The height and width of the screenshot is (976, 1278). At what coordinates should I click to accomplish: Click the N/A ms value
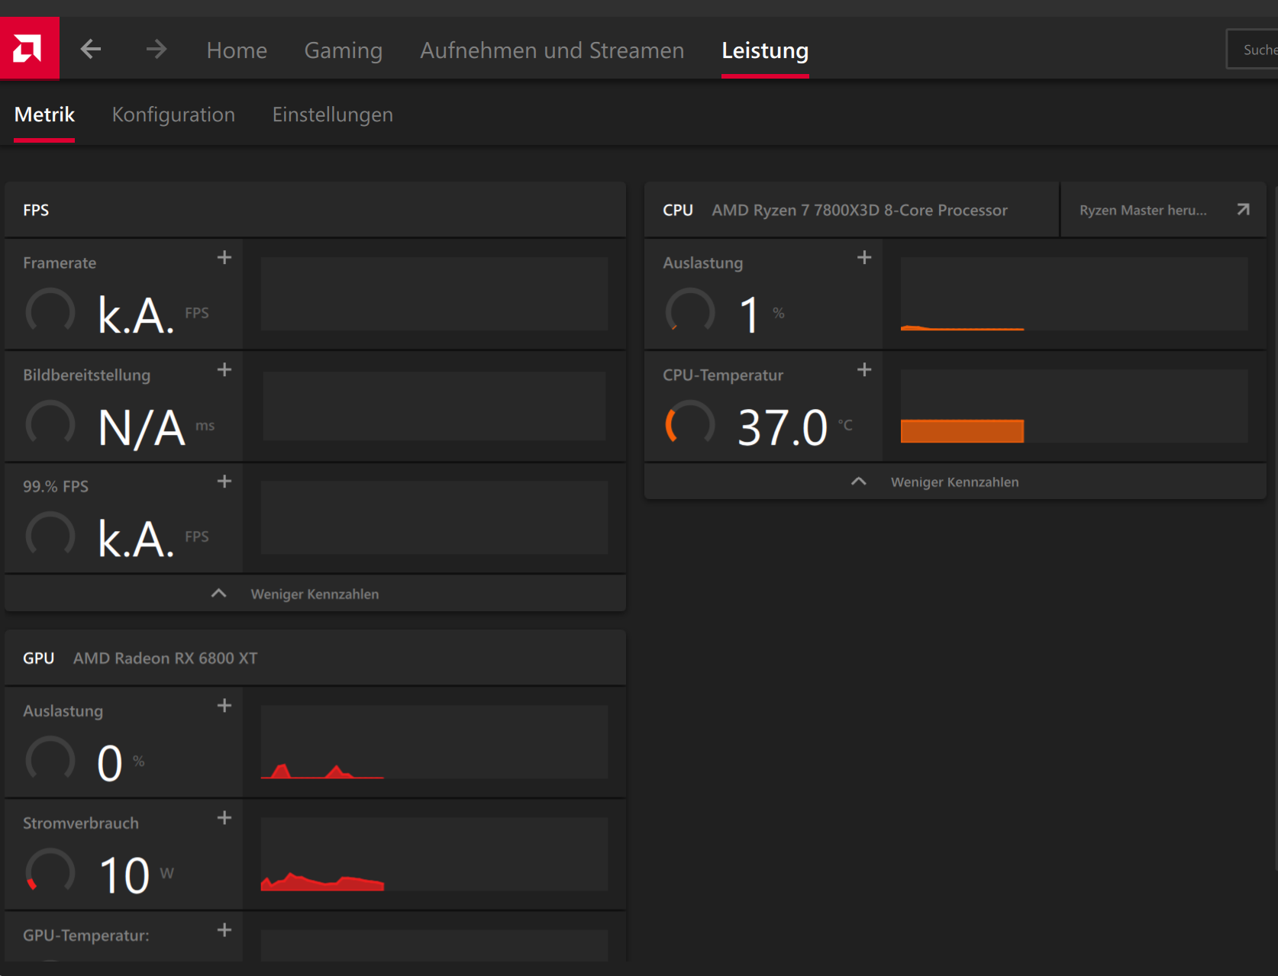coord(142,427)
